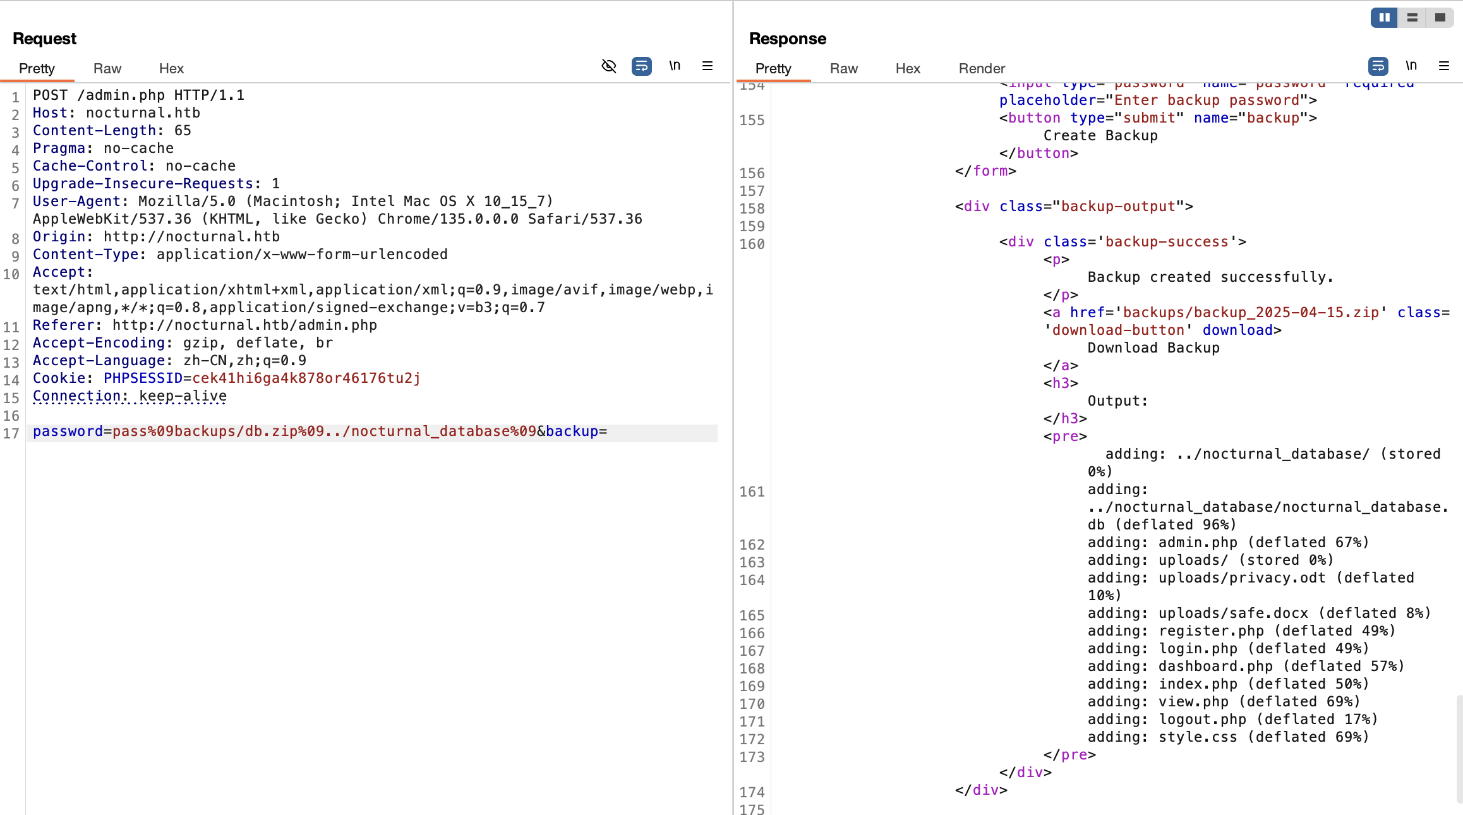Click the PHPSESSID cookie value
Image resolution: width=1463 pixels, height=815 pixels.
306,378
